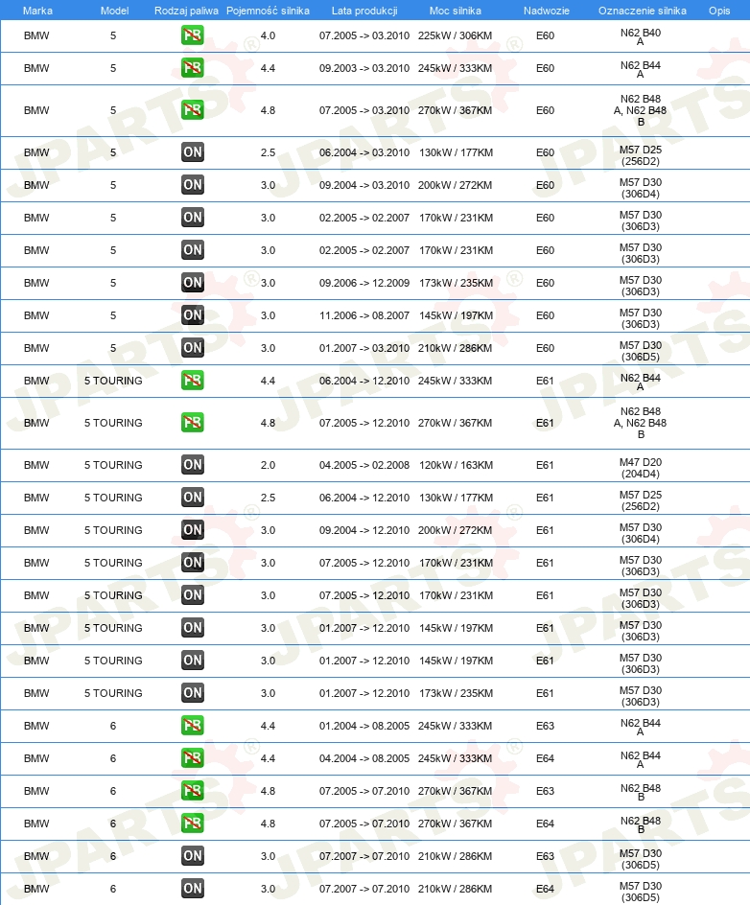Click the ON diesel icon in the E63 3.0 row
Image resolution: width=750 pixels, height=905 pixels.
click(192, 856)
